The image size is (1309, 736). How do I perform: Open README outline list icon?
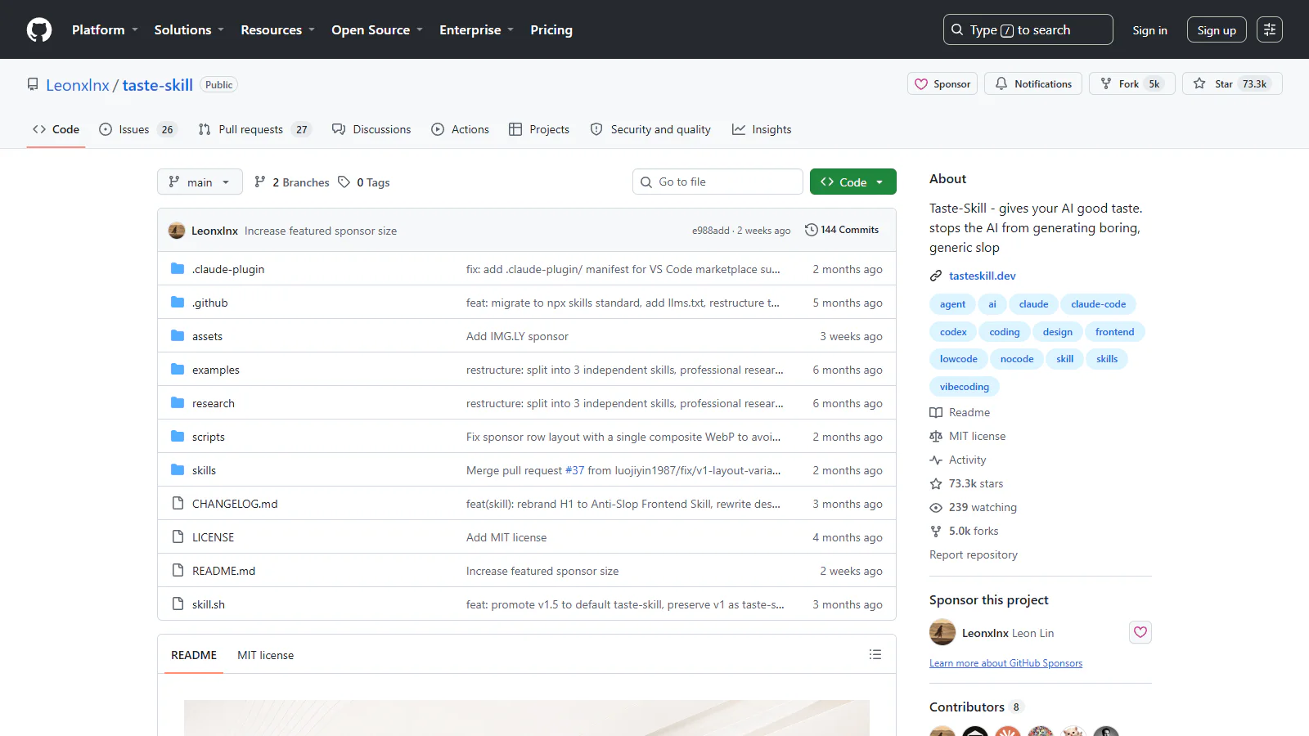click(875, 654)
